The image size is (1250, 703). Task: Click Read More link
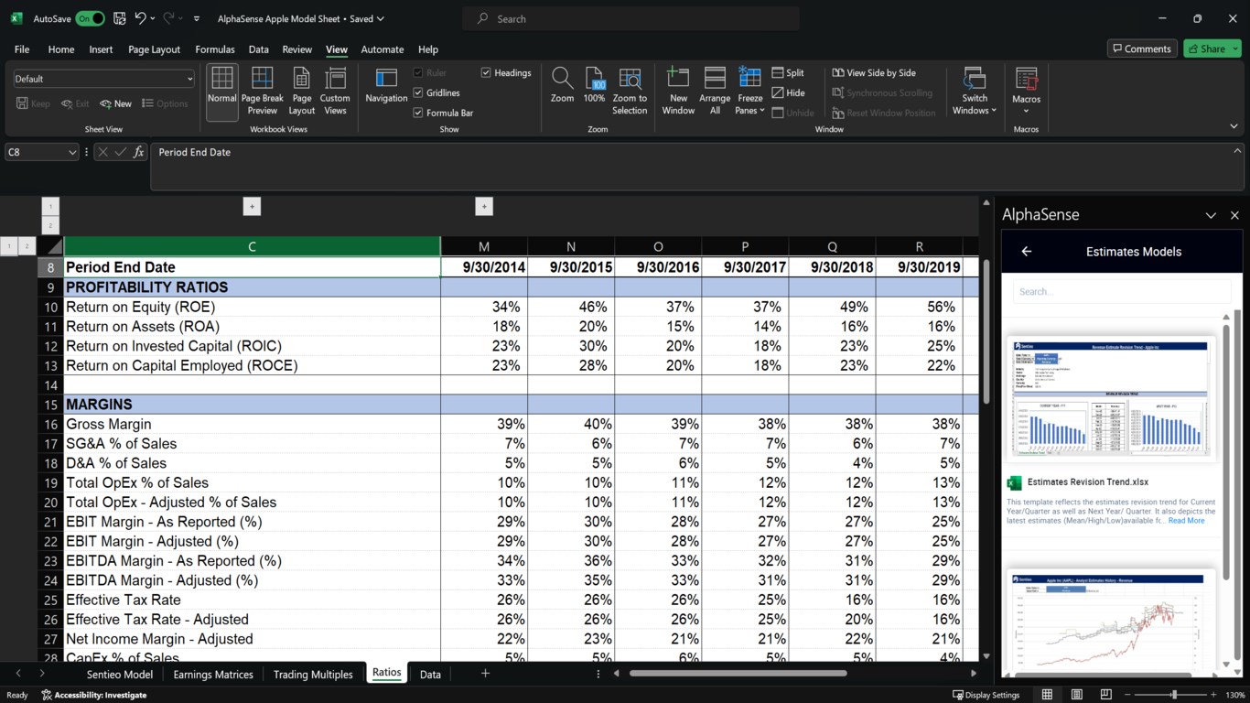tap(1186, 521)
